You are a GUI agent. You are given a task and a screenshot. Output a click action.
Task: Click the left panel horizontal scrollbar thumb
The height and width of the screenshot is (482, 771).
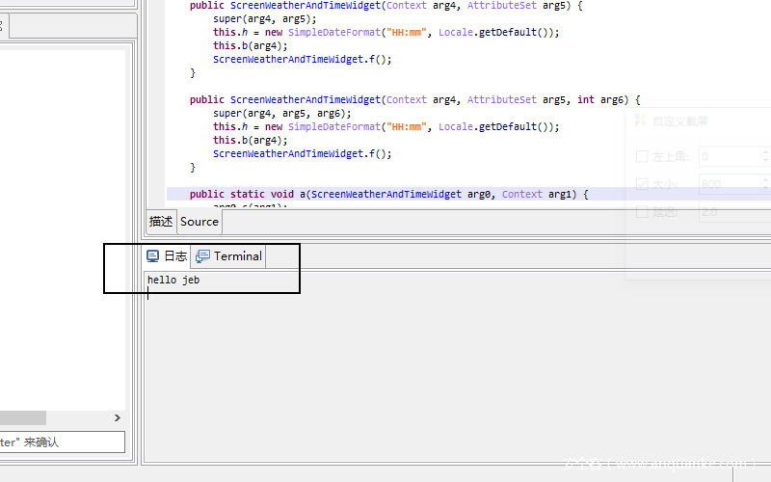coord(23,417)
